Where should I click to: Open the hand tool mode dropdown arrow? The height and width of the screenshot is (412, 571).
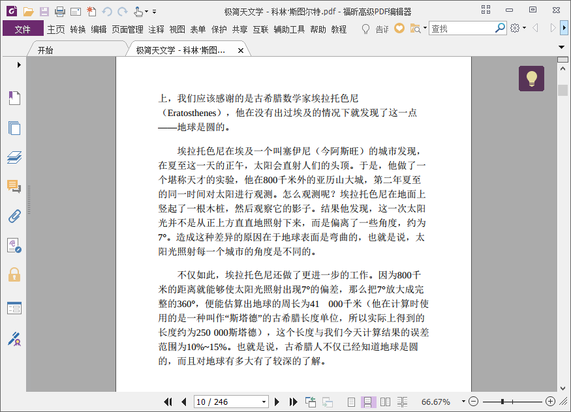[146, 12]
